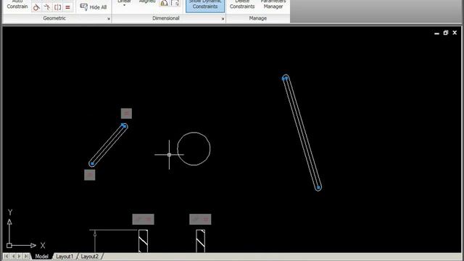Switch to the Model tab
The image size is (464, 261).
point(42,256)
